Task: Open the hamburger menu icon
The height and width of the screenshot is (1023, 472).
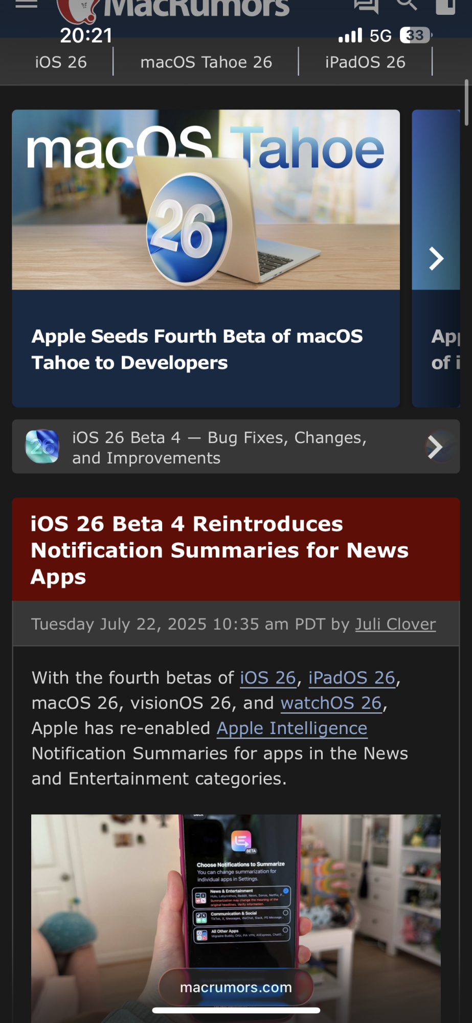Action: tap(27, 4)
